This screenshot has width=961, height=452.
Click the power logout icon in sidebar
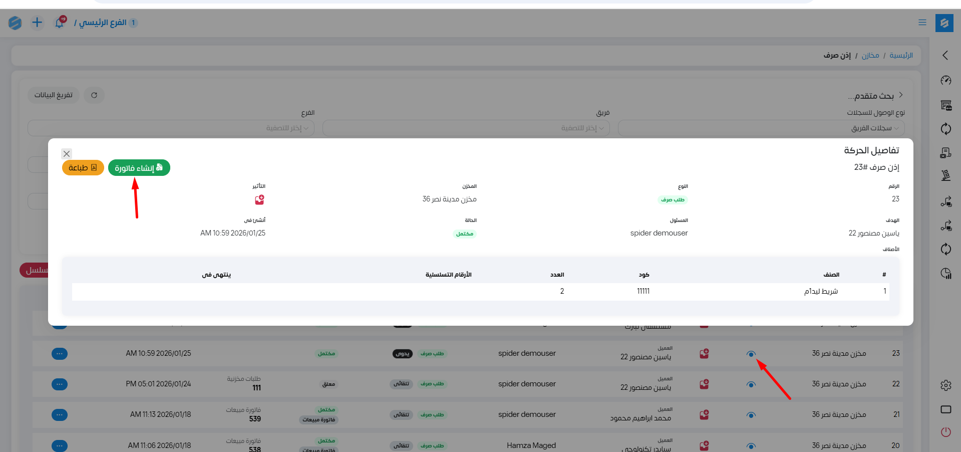click(x=945, y=432)
